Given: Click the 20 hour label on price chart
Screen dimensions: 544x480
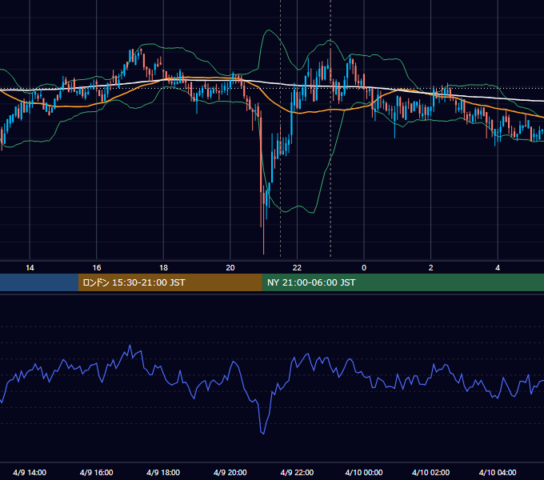Looking at the screenshot, I should 230,268.
